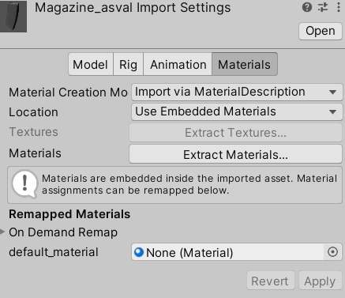
Task: Open the three-dot more options menu
Action: click(339, 7)
